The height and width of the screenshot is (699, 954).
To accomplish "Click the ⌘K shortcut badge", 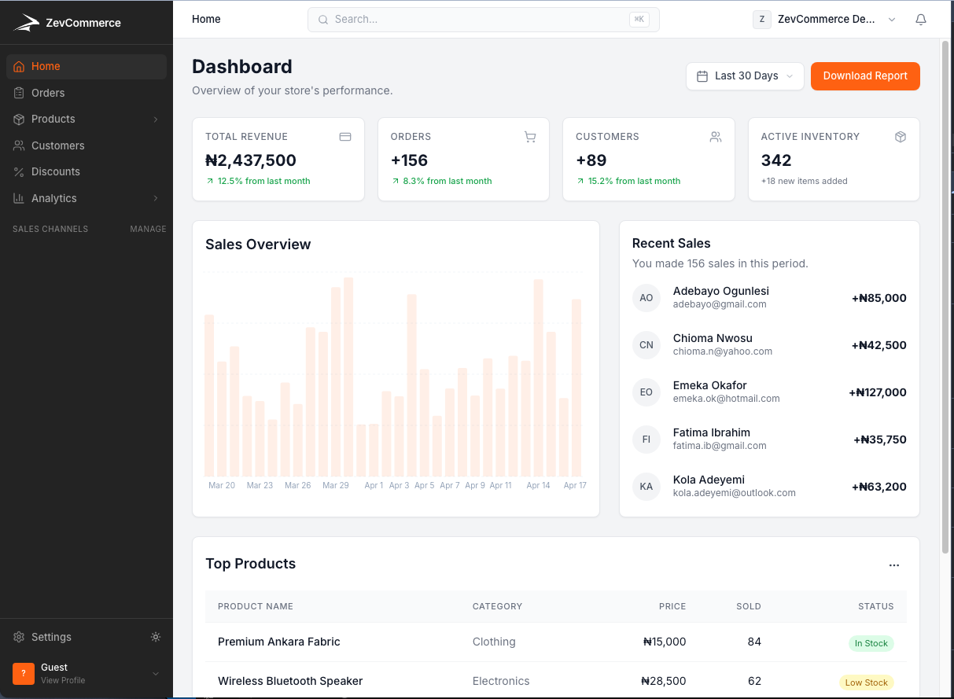I will (639, 20).
